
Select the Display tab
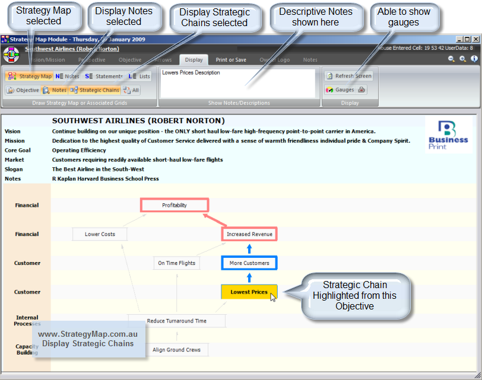pyautogui.click(x=194, y=60)
